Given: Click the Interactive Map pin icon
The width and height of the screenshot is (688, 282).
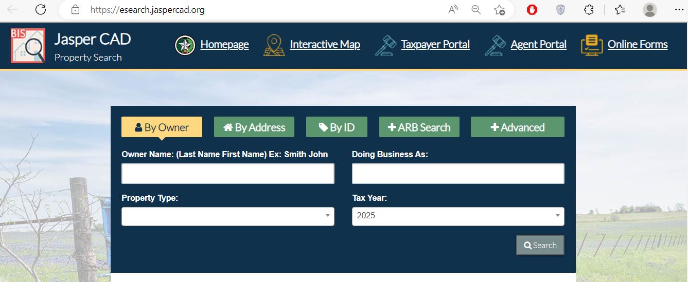Looking at the screenshot, I should pyautogui.click(x=274, y=45).
